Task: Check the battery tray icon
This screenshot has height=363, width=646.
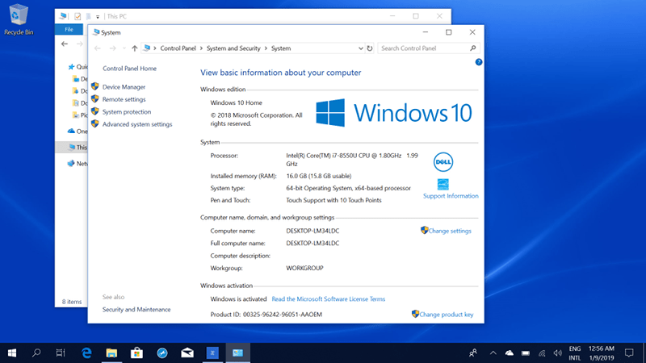Action: (x=526, y=353)
